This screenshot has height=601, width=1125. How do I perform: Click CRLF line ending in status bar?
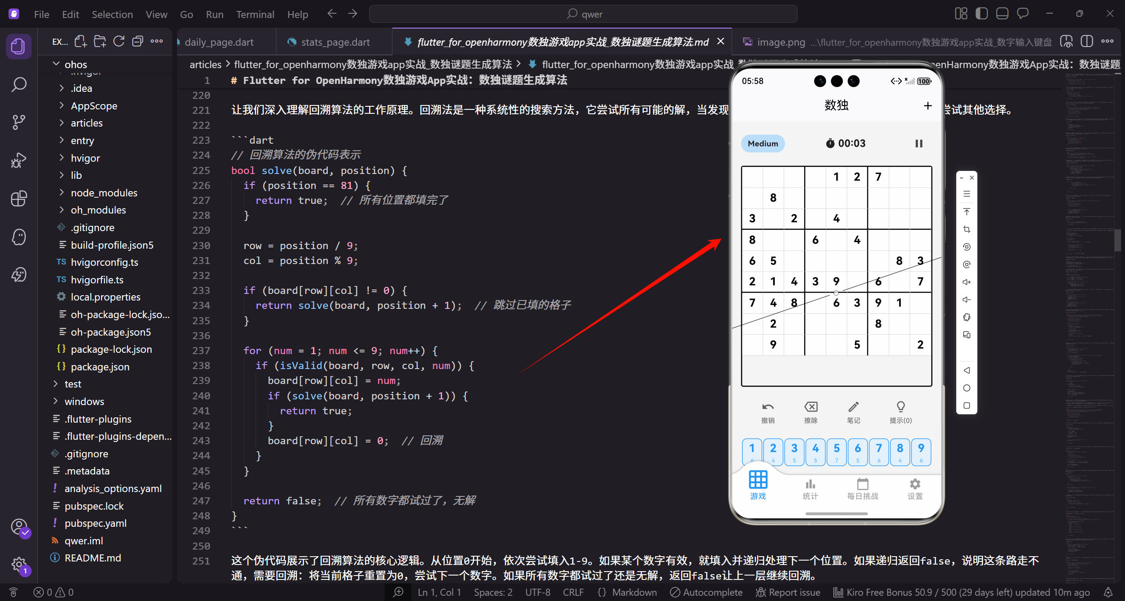pos(573,592)
